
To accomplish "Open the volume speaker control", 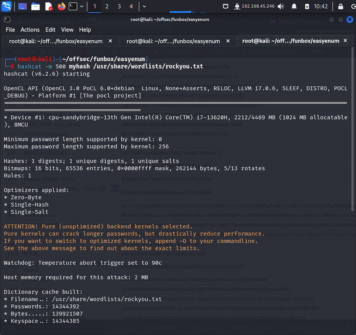I will click(x=281, y=7).
